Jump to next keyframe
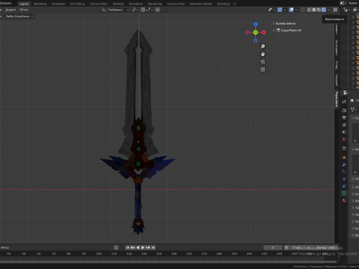 click(148, 247)
